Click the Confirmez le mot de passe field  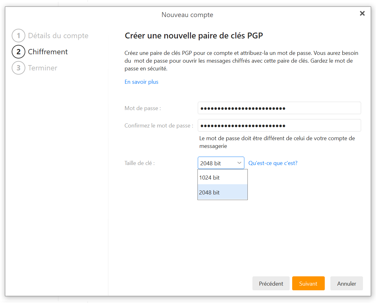[x=279, y=126]
